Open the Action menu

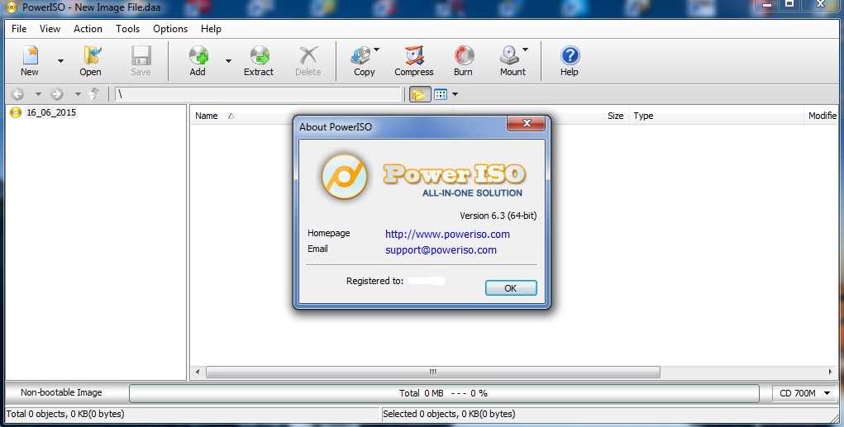click(88, 29)
